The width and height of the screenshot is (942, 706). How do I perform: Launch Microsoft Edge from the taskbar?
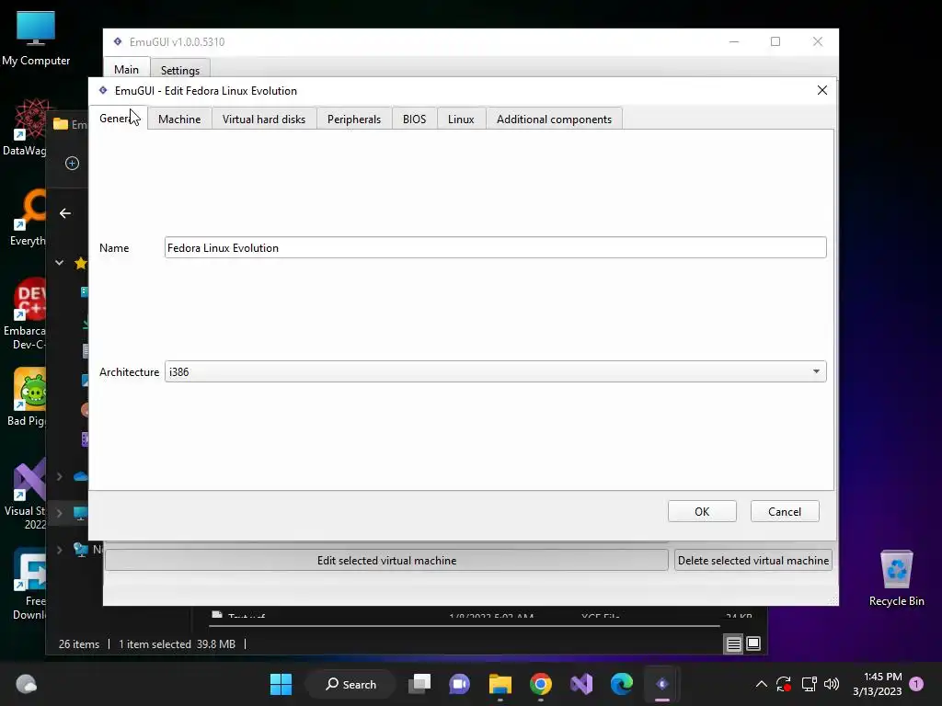tap(622, 684)
